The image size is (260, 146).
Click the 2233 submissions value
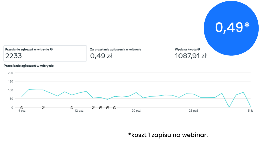tap(13, 56)
